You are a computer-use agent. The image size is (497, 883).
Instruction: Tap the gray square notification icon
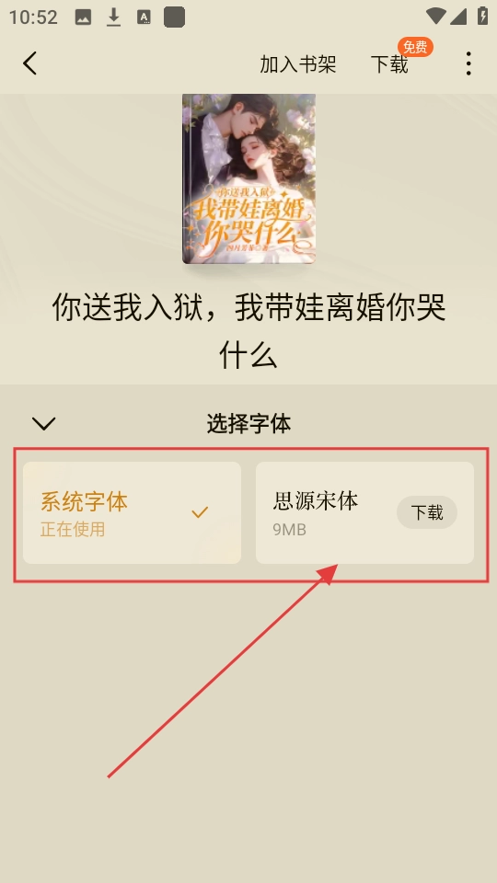pyautogui.click(x=174, y=17)
